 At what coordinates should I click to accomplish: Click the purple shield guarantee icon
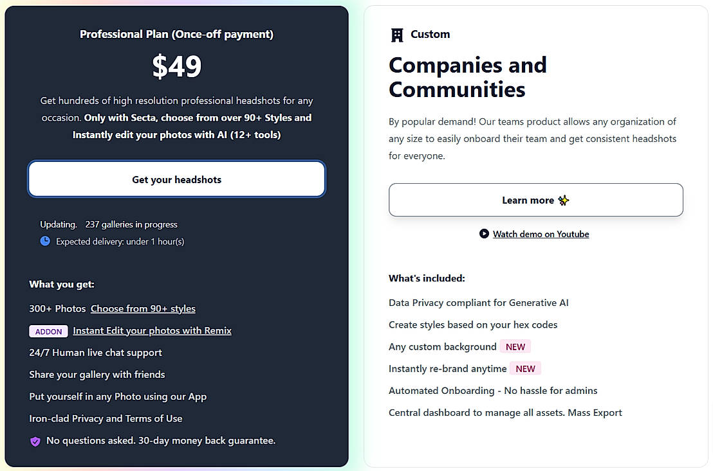tap(35, 441)
